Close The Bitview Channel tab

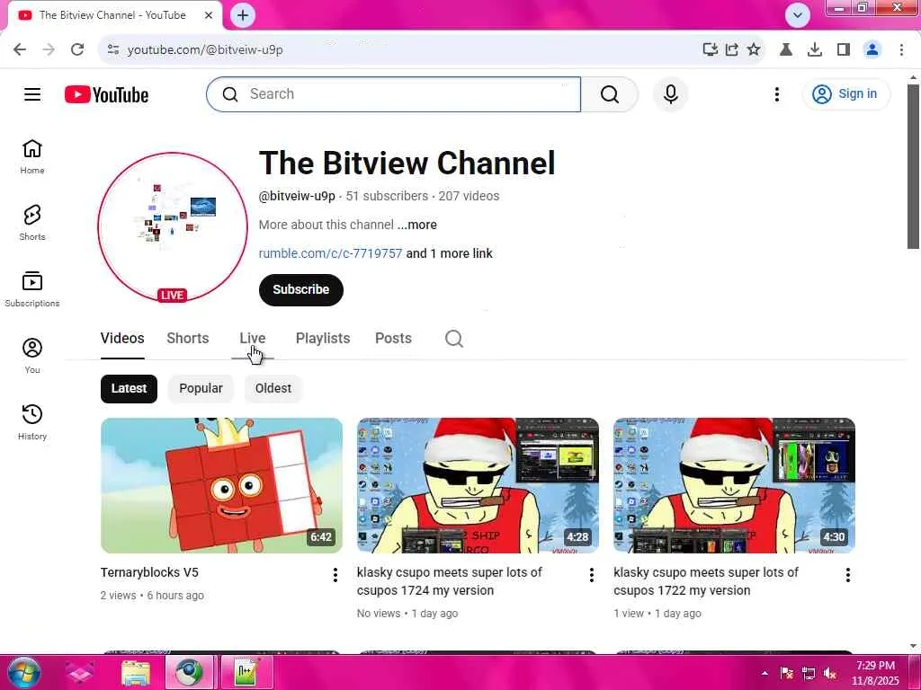(209, 15)
